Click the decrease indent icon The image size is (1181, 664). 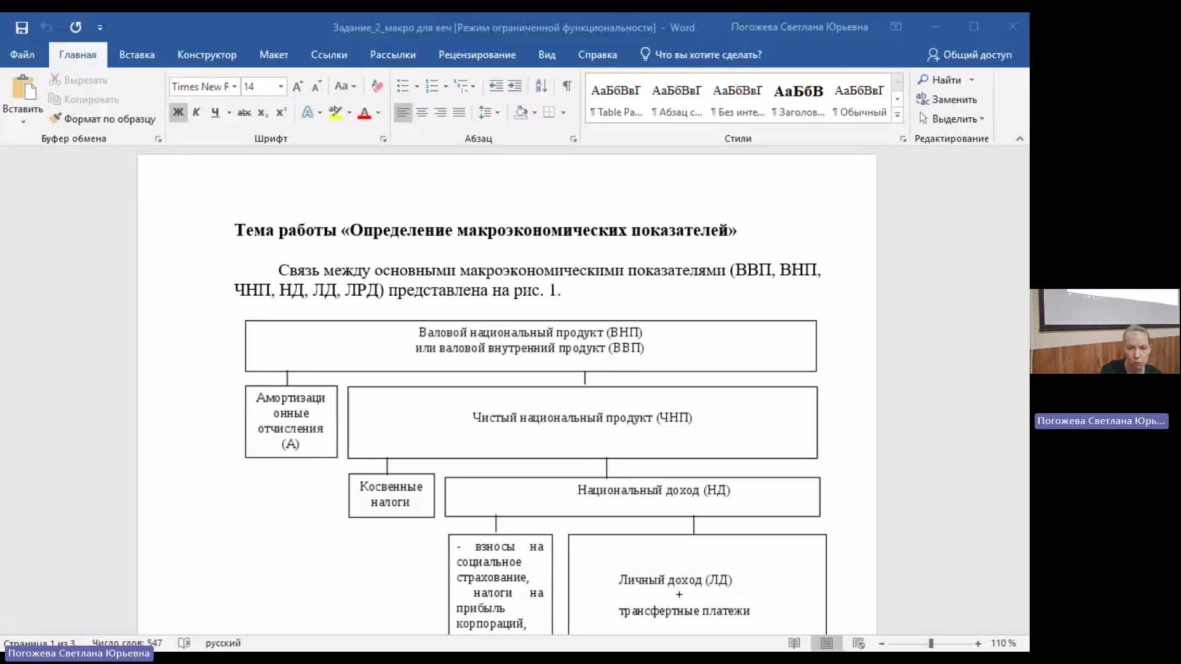pos(496,86)
